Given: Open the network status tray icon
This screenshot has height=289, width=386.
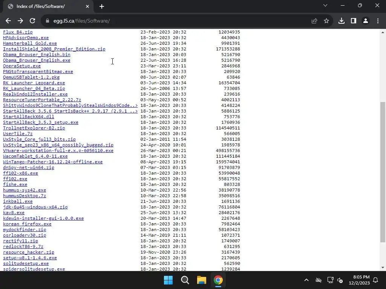Looking at the screenshot, I should coord(330,280).
